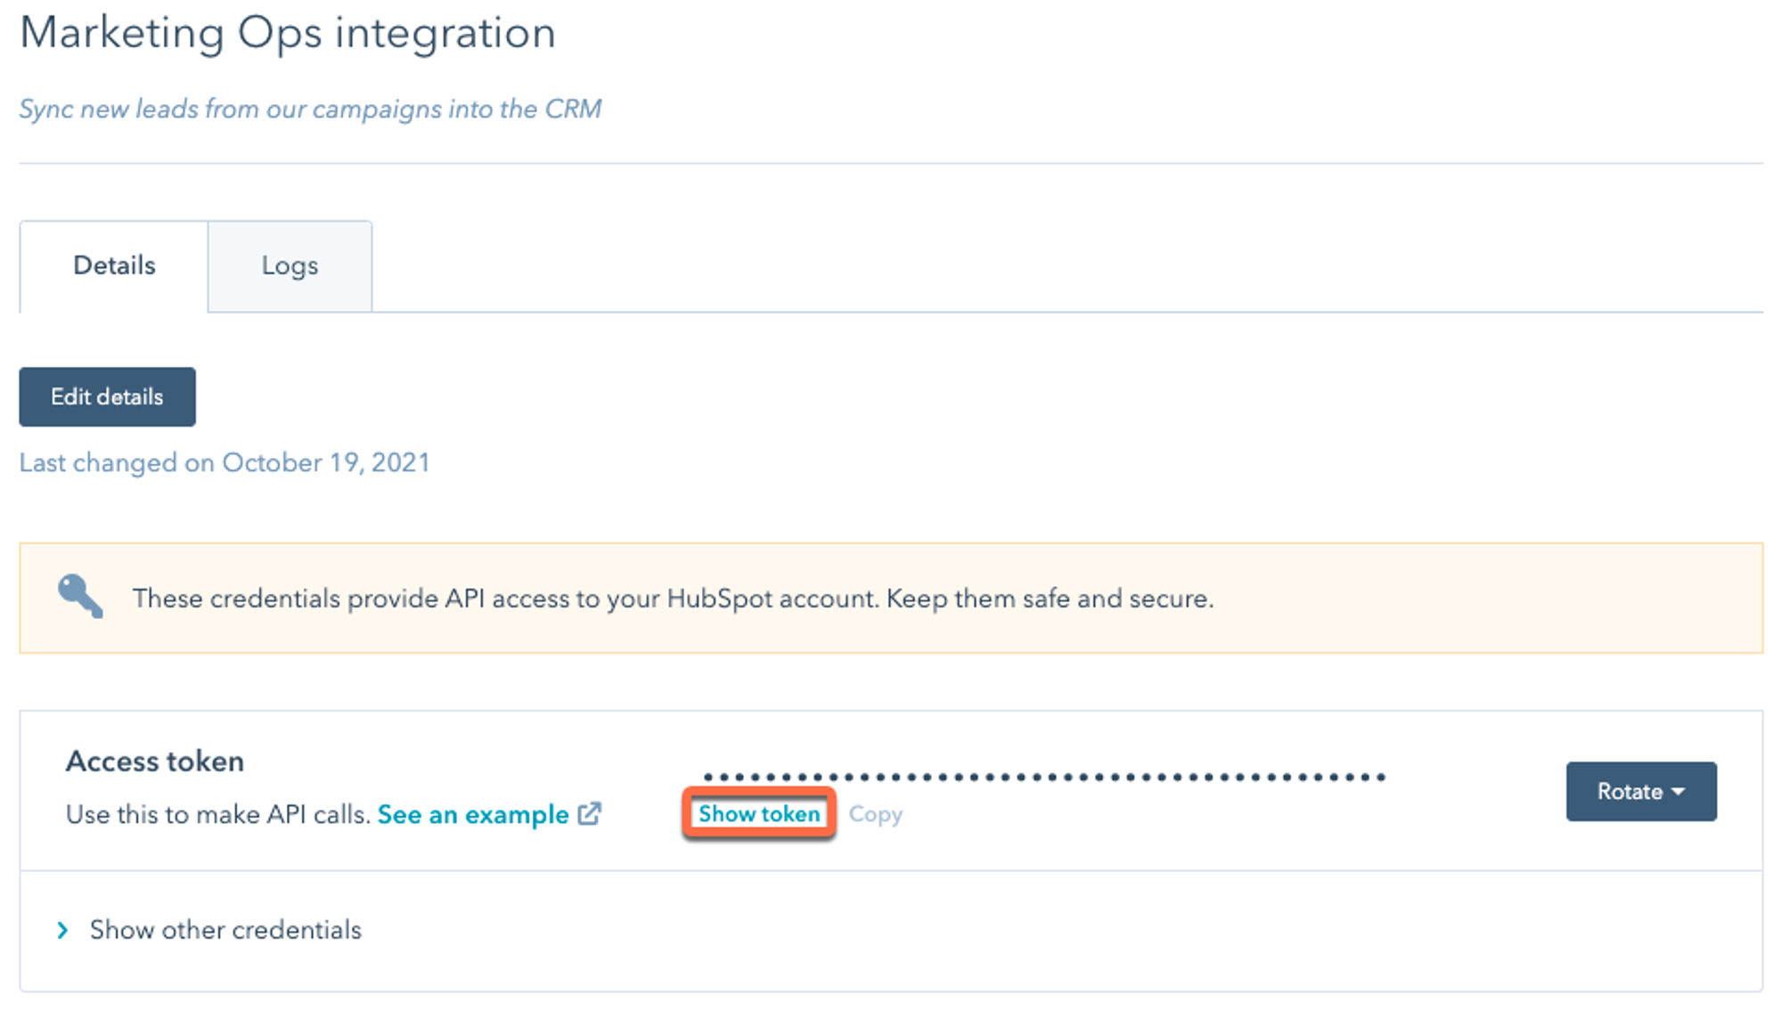
Task: Click the masked access token dots
Action: point(1043,778)
